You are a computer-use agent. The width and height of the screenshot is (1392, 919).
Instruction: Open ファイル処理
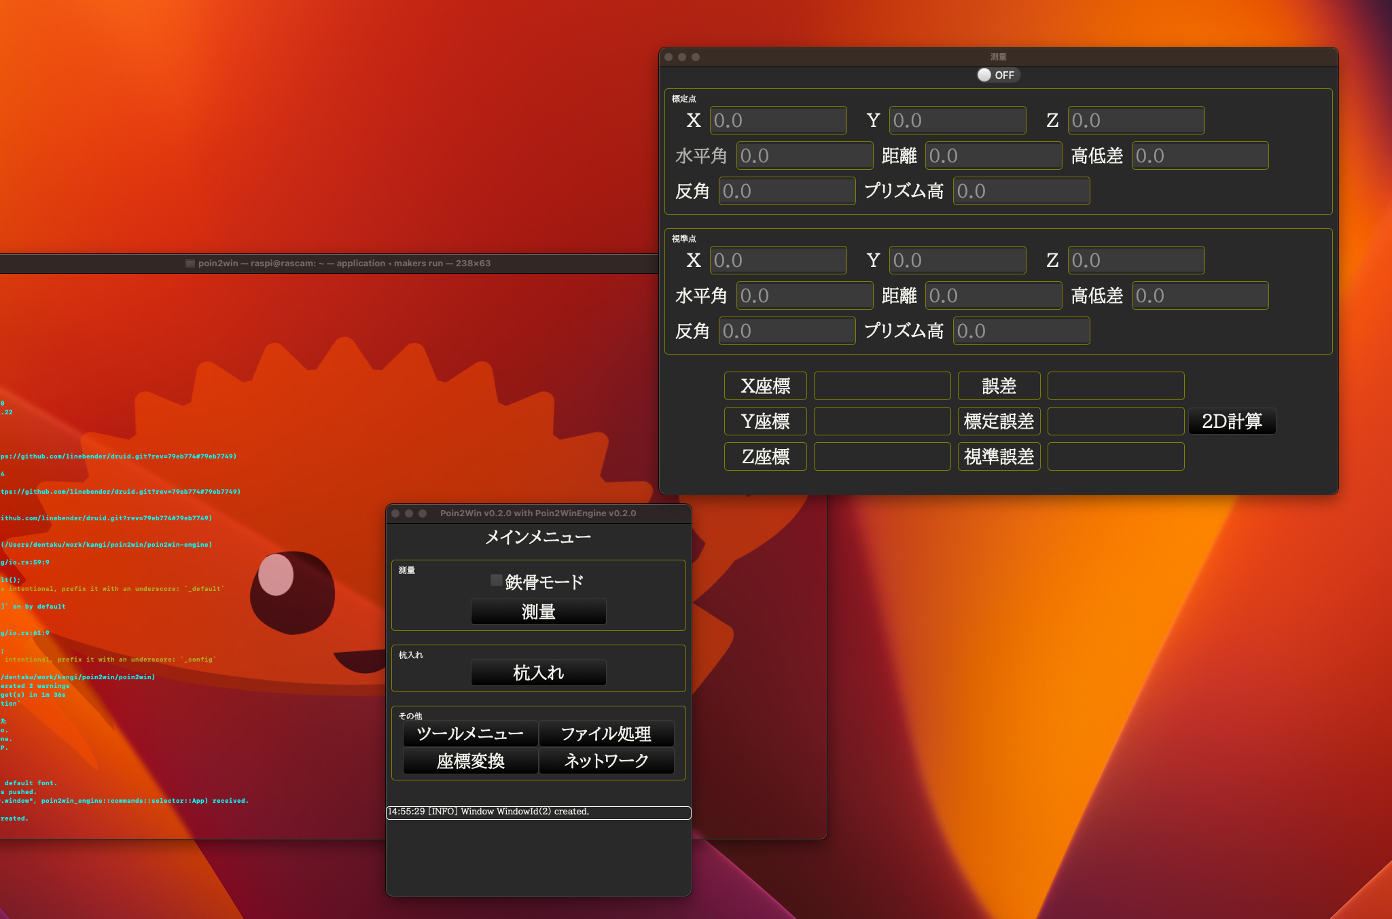605,734
